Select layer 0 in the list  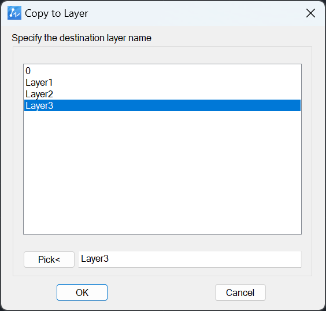[162, 71]
